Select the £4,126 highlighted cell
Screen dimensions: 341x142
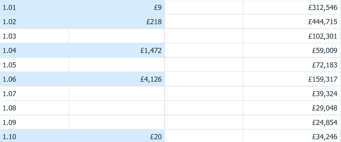click(x=117, y=79)
